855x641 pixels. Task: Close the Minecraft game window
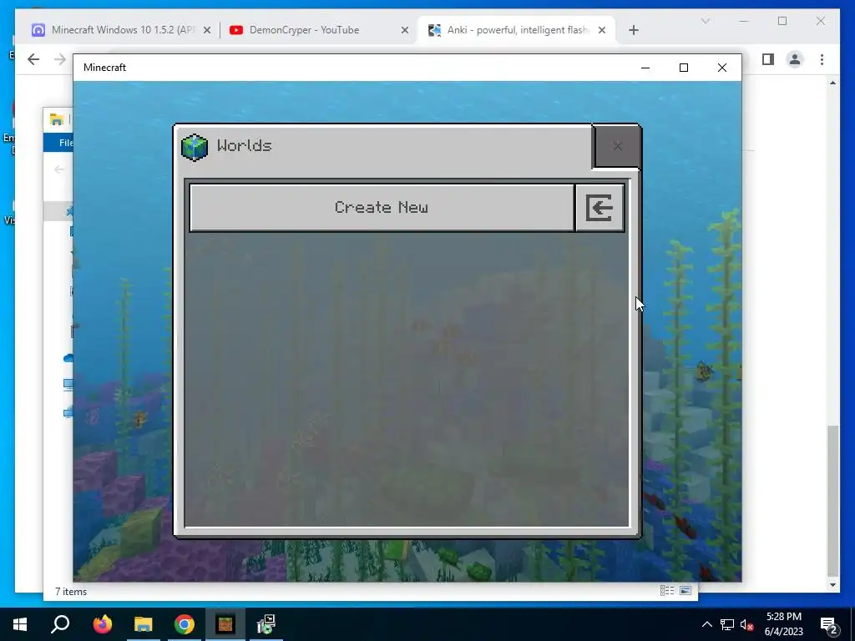pos(722,68)
